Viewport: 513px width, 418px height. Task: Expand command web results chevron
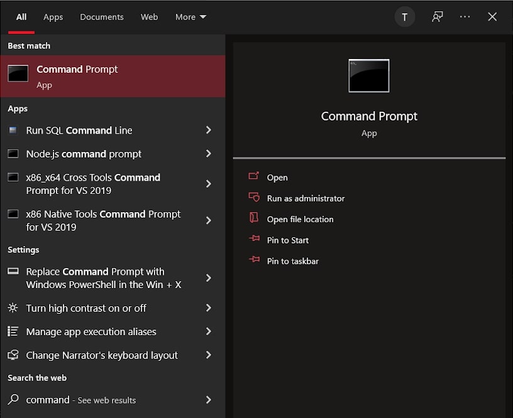click(x=209, y=399)
